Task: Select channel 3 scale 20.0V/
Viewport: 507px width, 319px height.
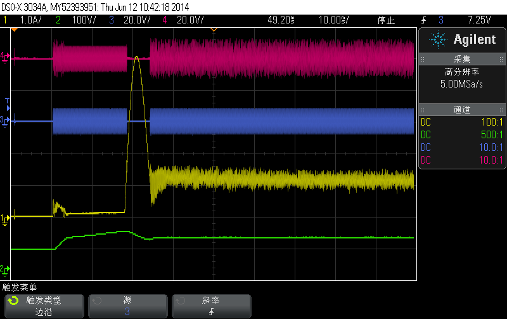Action: point(137,20)
